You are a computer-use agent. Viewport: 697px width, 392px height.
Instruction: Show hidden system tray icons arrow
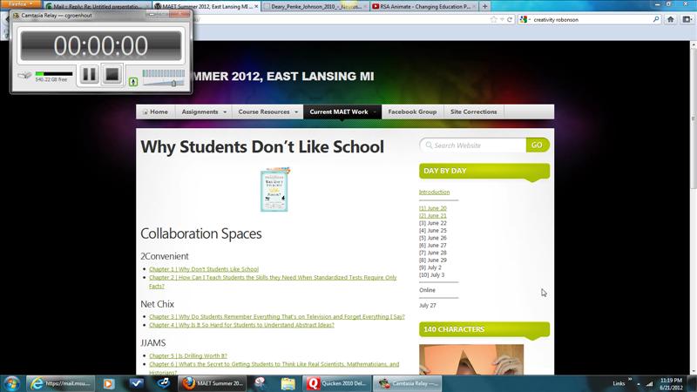point(639,384)
